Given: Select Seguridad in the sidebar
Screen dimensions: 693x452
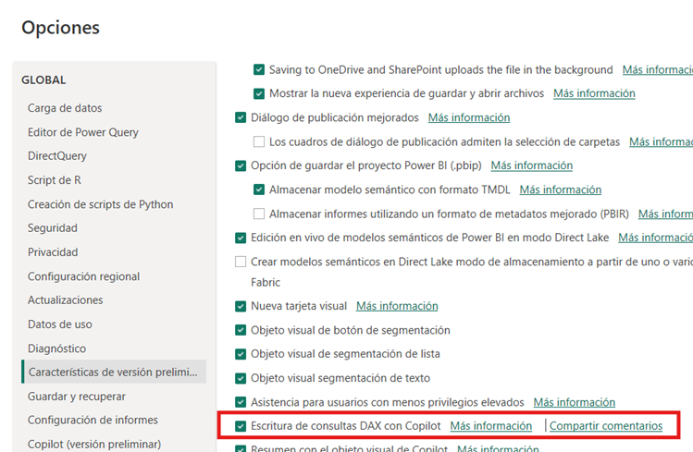Looking at the screenshot, I should click(52, 228).
